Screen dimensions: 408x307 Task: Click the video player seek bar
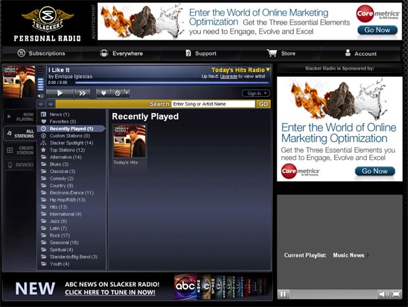[333, 294]
